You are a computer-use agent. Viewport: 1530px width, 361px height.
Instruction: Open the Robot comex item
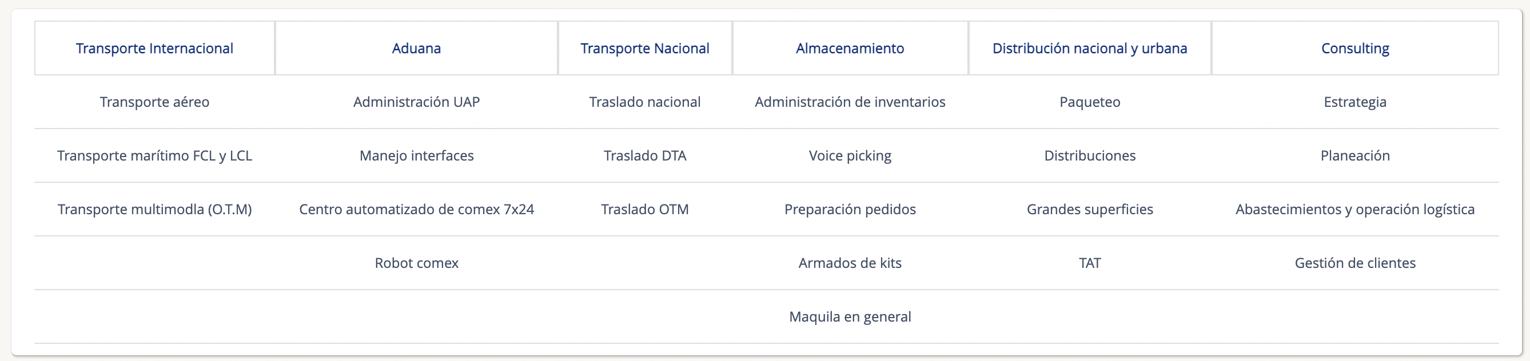(x=416, y=263)
